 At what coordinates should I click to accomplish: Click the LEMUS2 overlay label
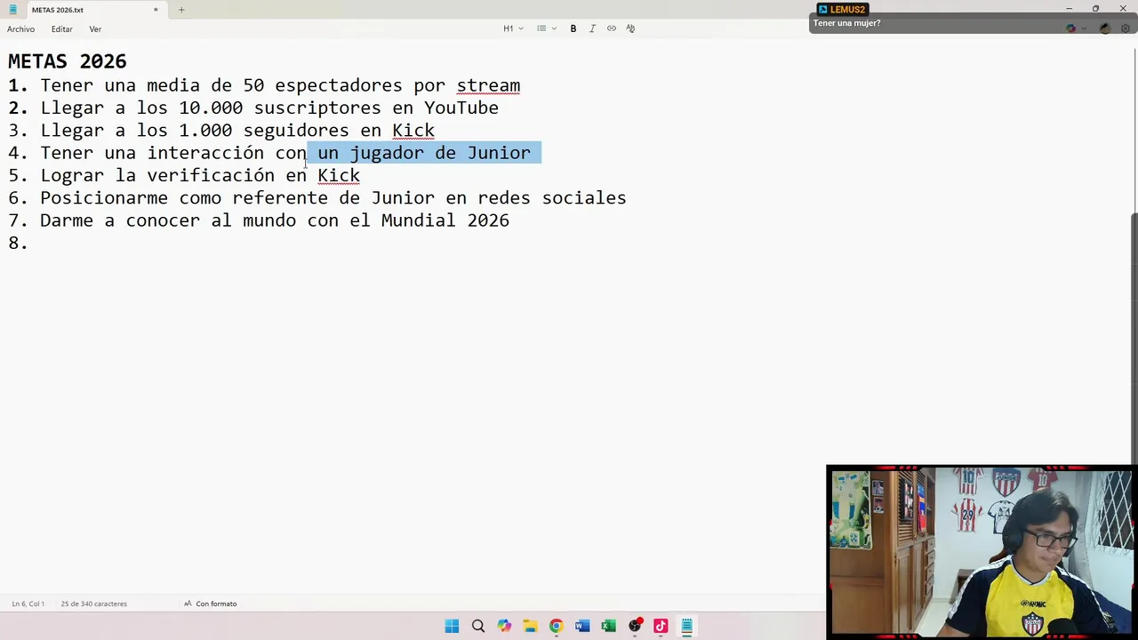click(x=842, y=9)
